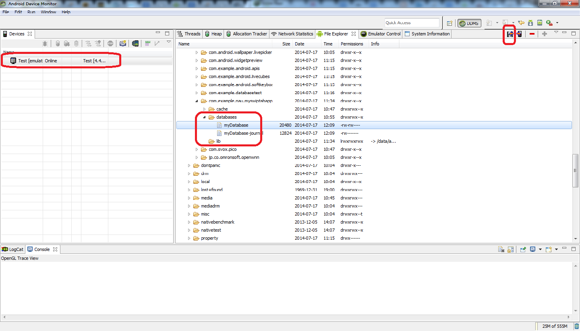Click the Dump View Hierarchy for UI Automator icon
The height and width of the screenshot is (331, 580).
pyautogui.click(x=135, y=43)
